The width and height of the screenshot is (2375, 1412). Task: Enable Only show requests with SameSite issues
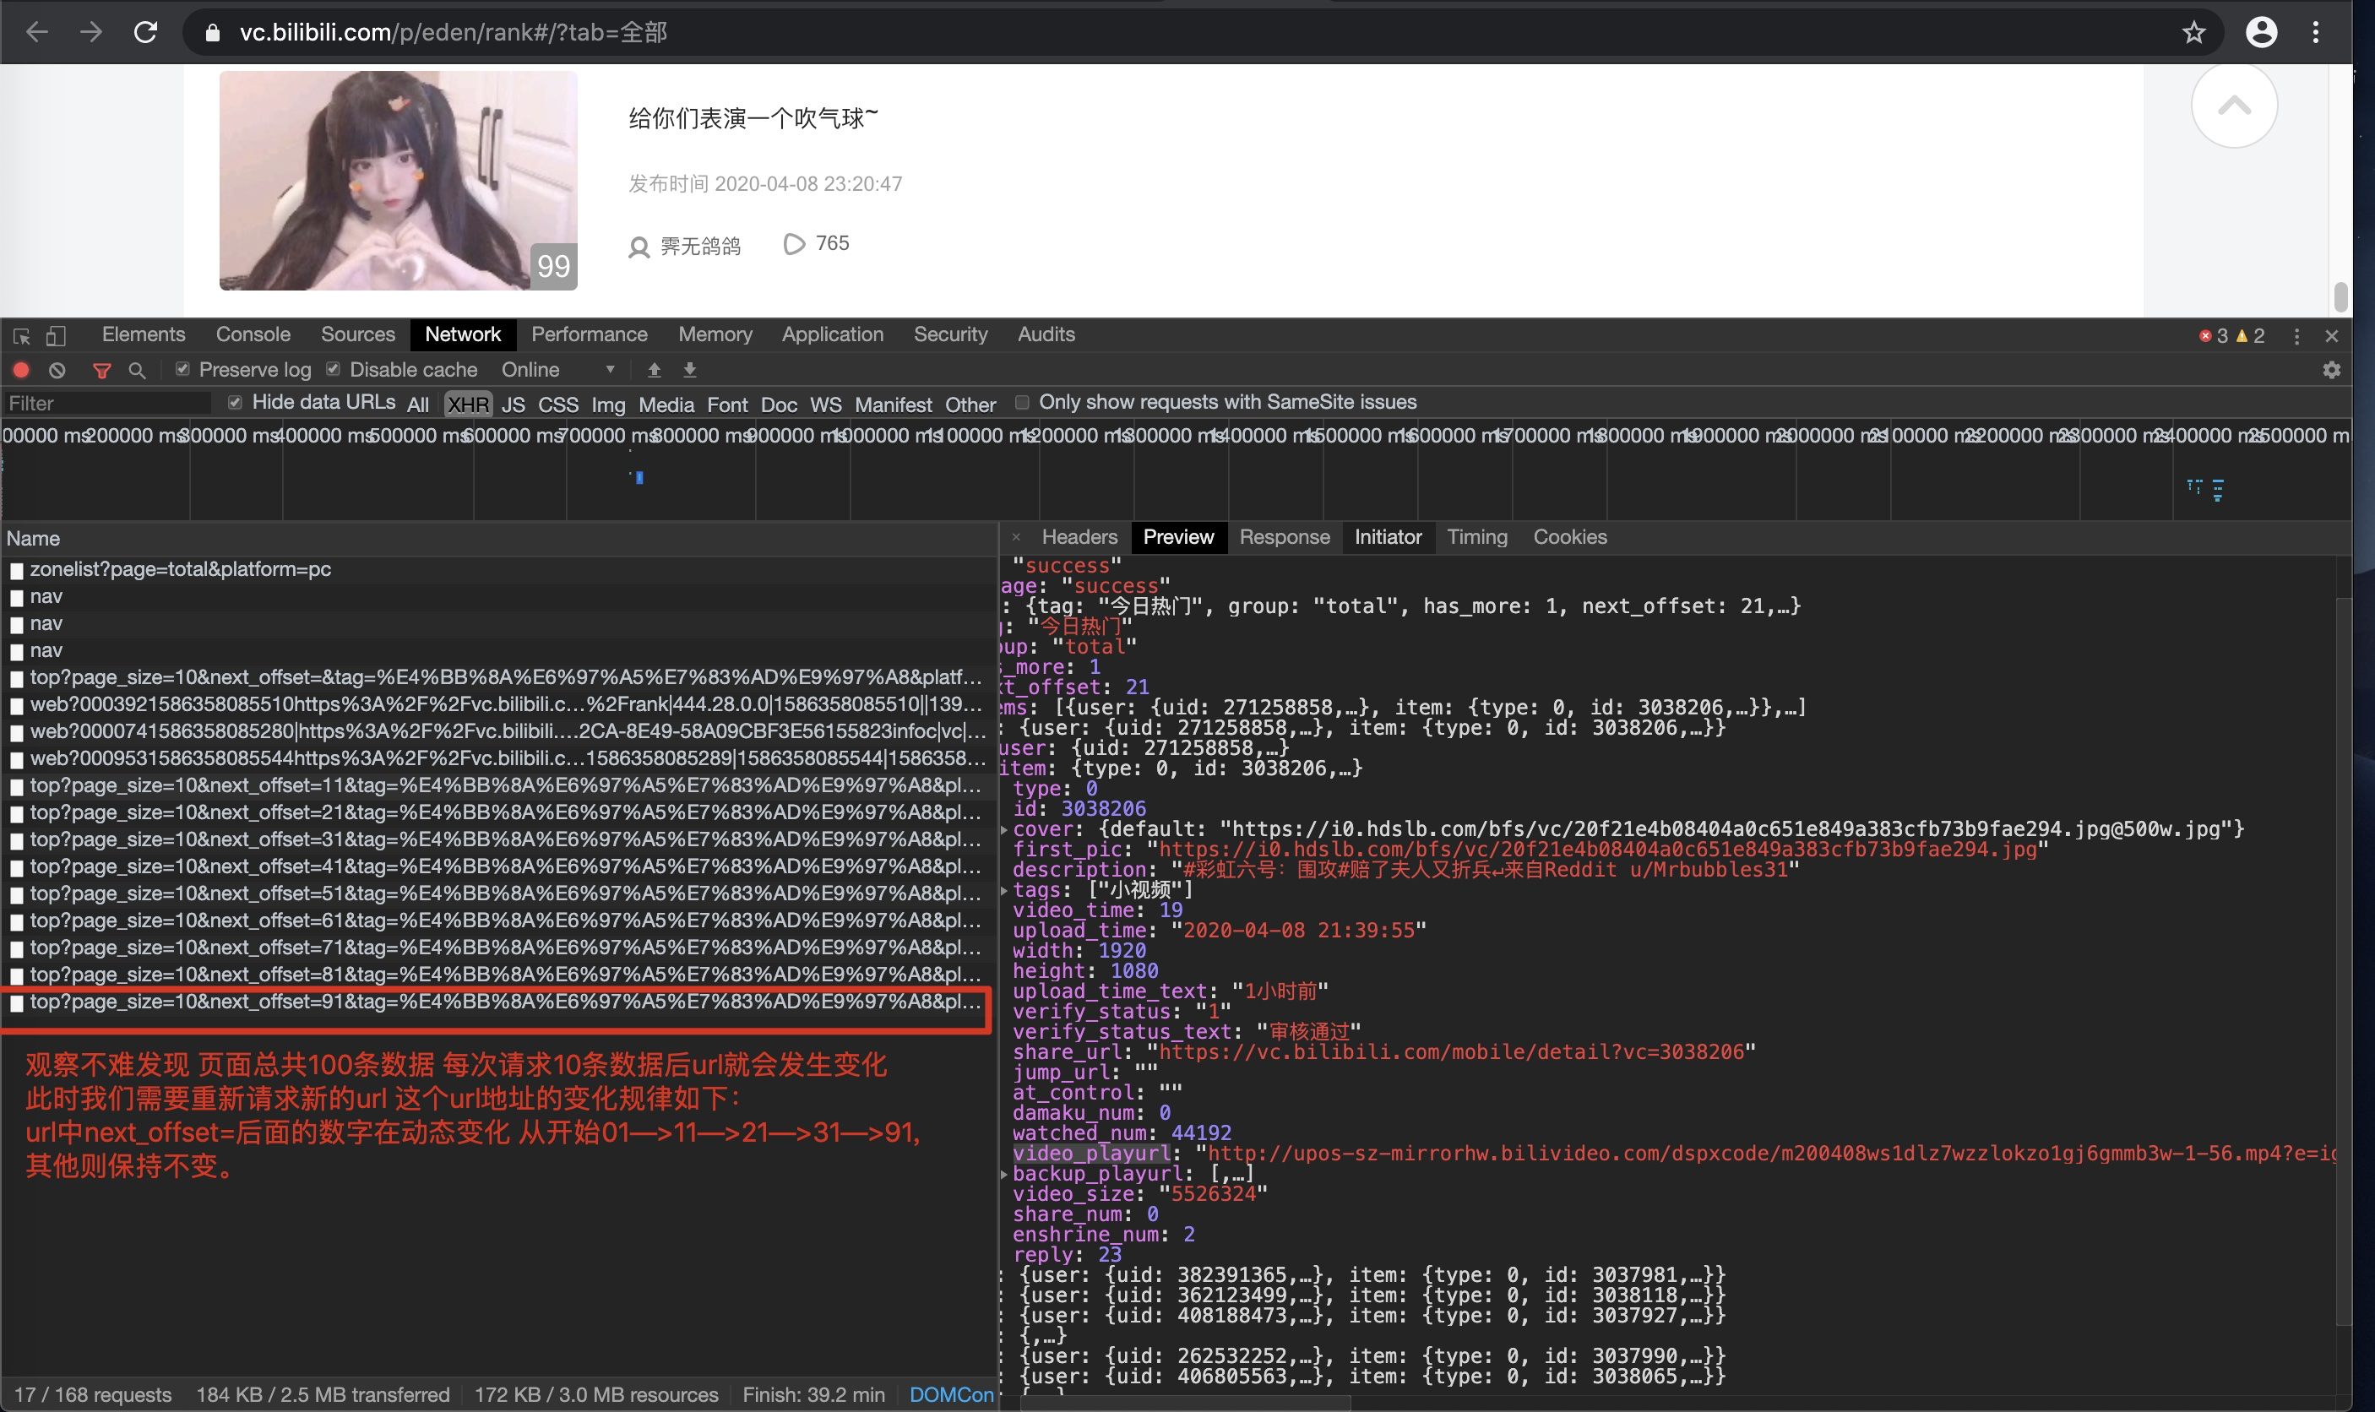(1022, 403)
